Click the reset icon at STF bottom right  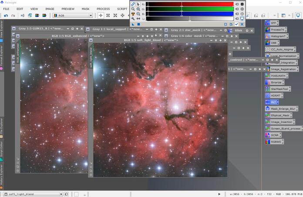[242, 24]
